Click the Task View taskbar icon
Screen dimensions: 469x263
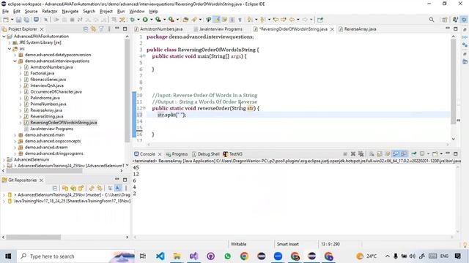(143, 256)
